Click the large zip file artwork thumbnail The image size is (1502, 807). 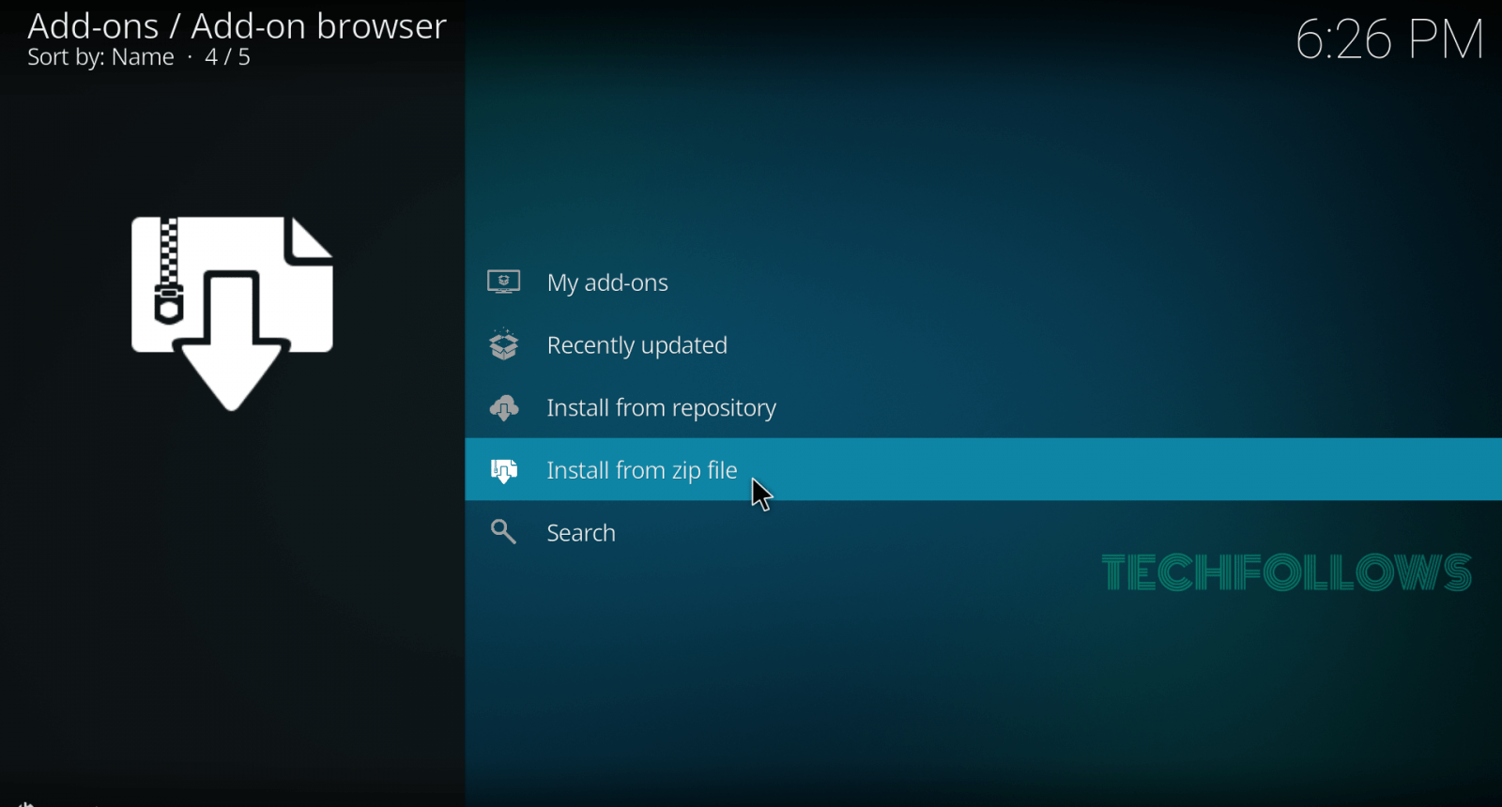[232, 313]
